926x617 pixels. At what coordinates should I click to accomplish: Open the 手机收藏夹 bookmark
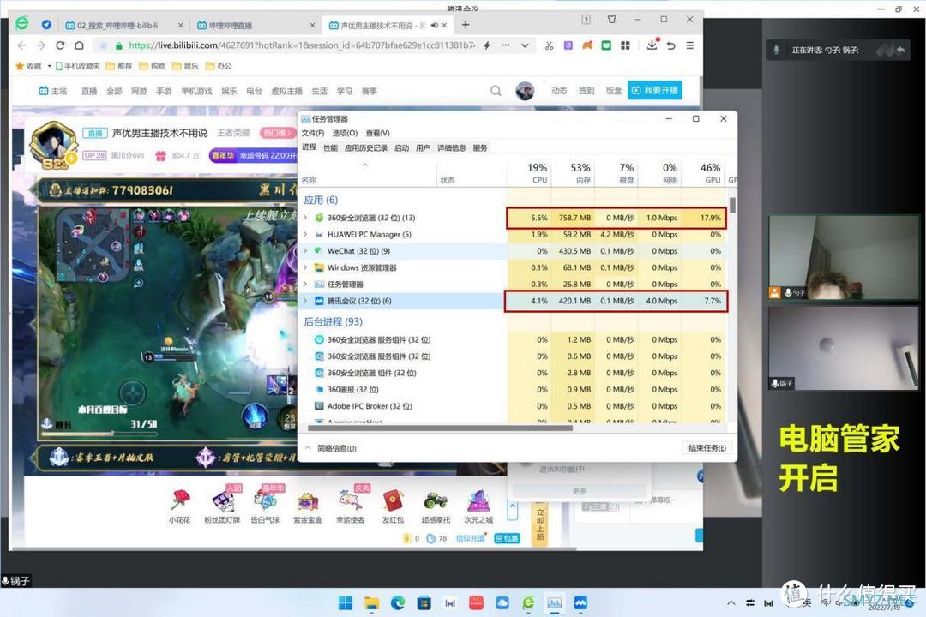click(77, 66)
